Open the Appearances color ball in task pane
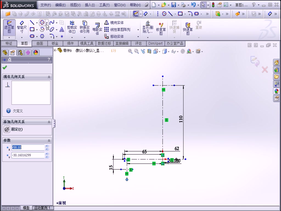This screenshot has height=211, width=281. [277, 91]
